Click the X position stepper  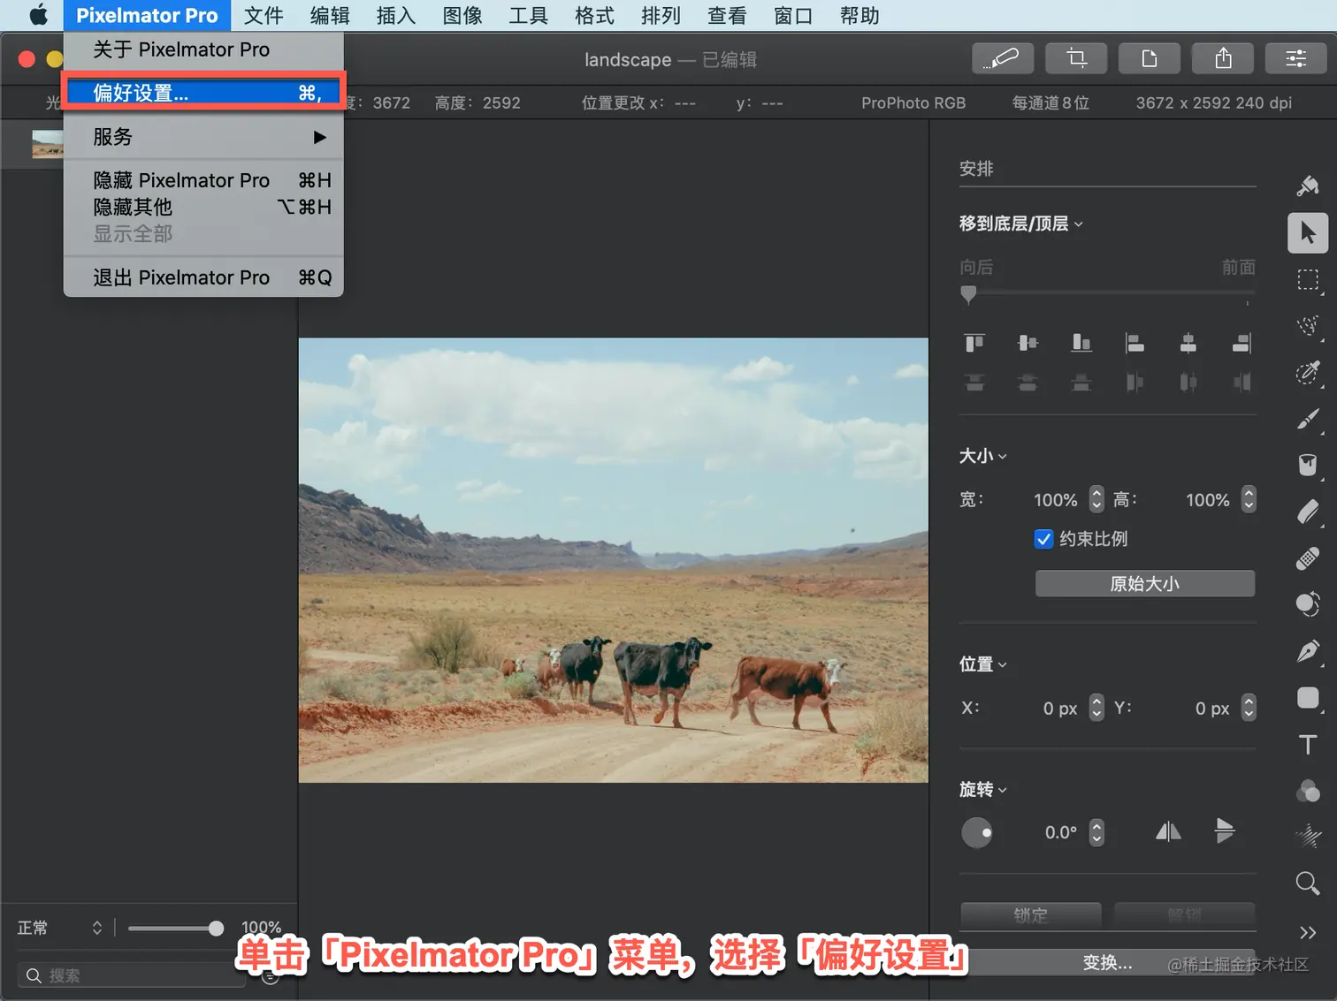[1096, 708]
